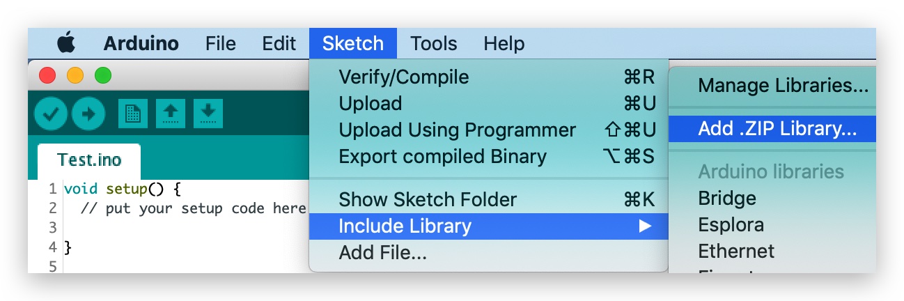Click the Upload arrow toolbar icon

click(88, 114)
